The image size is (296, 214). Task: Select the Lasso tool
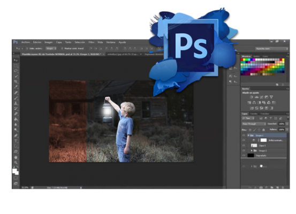point(16,71)
